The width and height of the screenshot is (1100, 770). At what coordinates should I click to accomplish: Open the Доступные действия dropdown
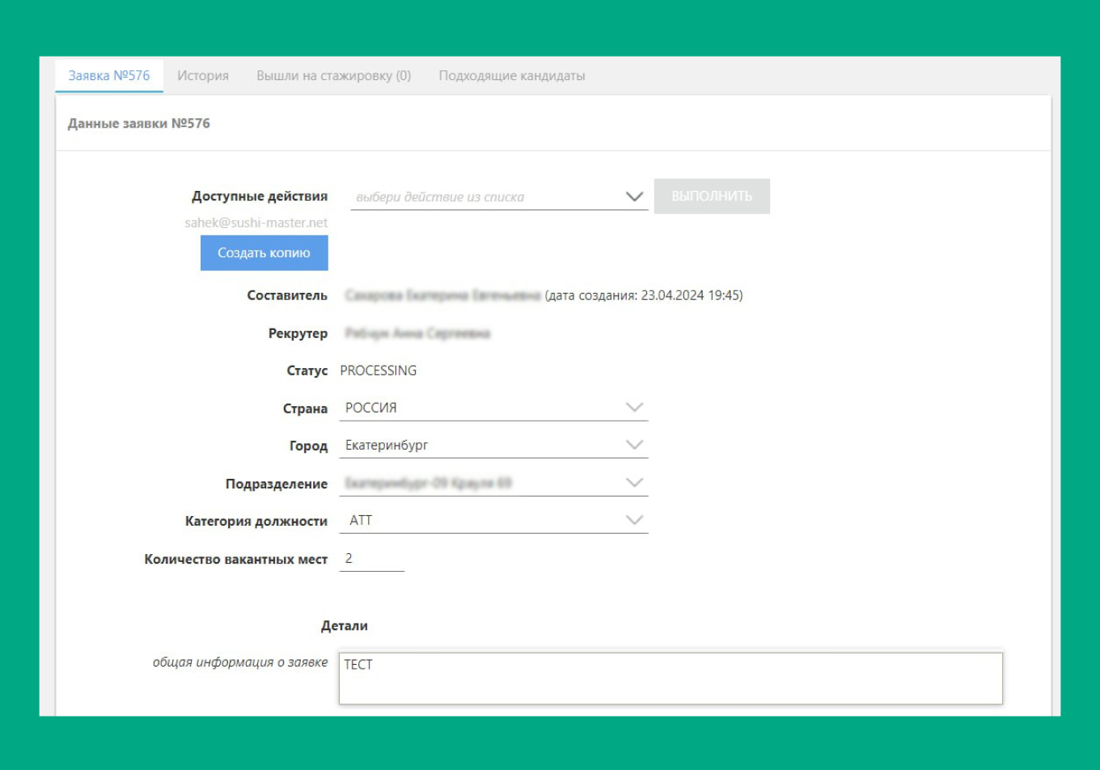(x=632, y=196)
